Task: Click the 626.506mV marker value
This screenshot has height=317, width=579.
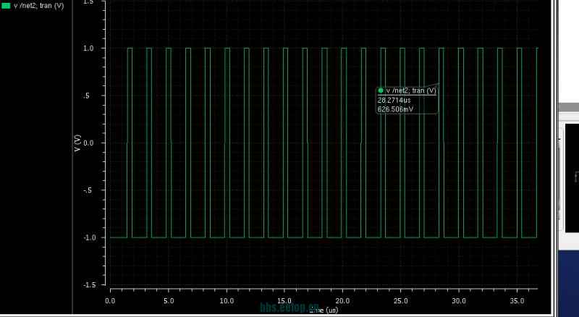Action: coord(395,109)
